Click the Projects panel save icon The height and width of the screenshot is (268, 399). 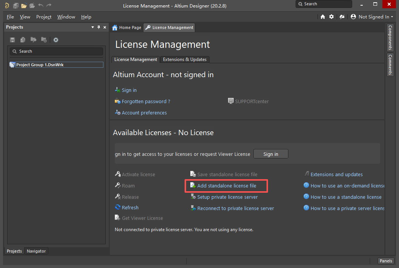pos(12,40)
